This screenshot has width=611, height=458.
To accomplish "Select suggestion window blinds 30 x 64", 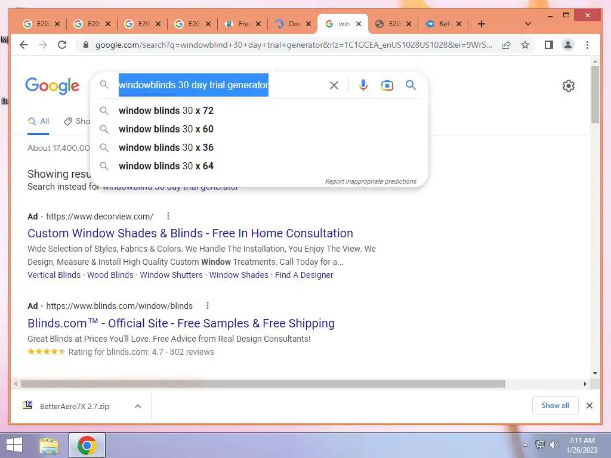I will (259, 166).
